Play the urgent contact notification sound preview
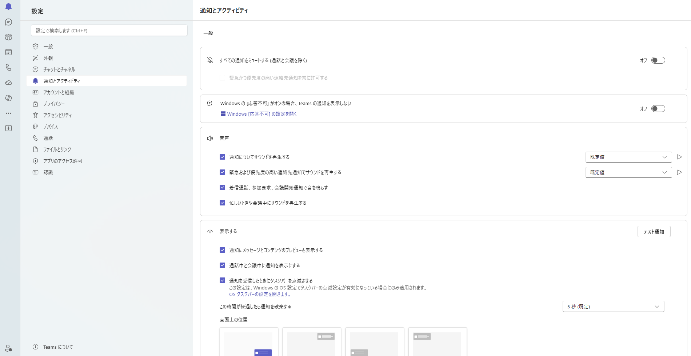Image resolution: width=691 pixels, height=356 pixels. pos(679,172)
